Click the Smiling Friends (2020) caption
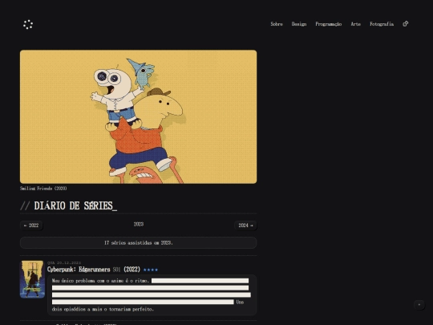 [x=43, y=189]
